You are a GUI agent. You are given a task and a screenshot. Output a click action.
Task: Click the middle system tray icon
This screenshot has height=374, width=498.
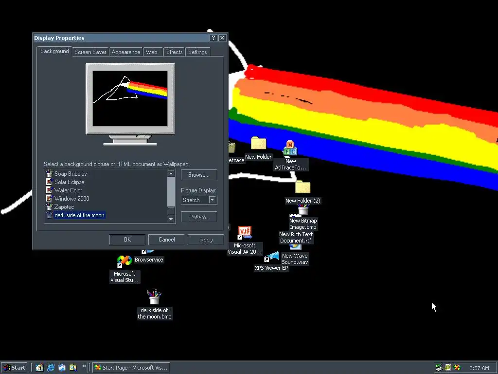pyautogui.click(x=448, y=368)
